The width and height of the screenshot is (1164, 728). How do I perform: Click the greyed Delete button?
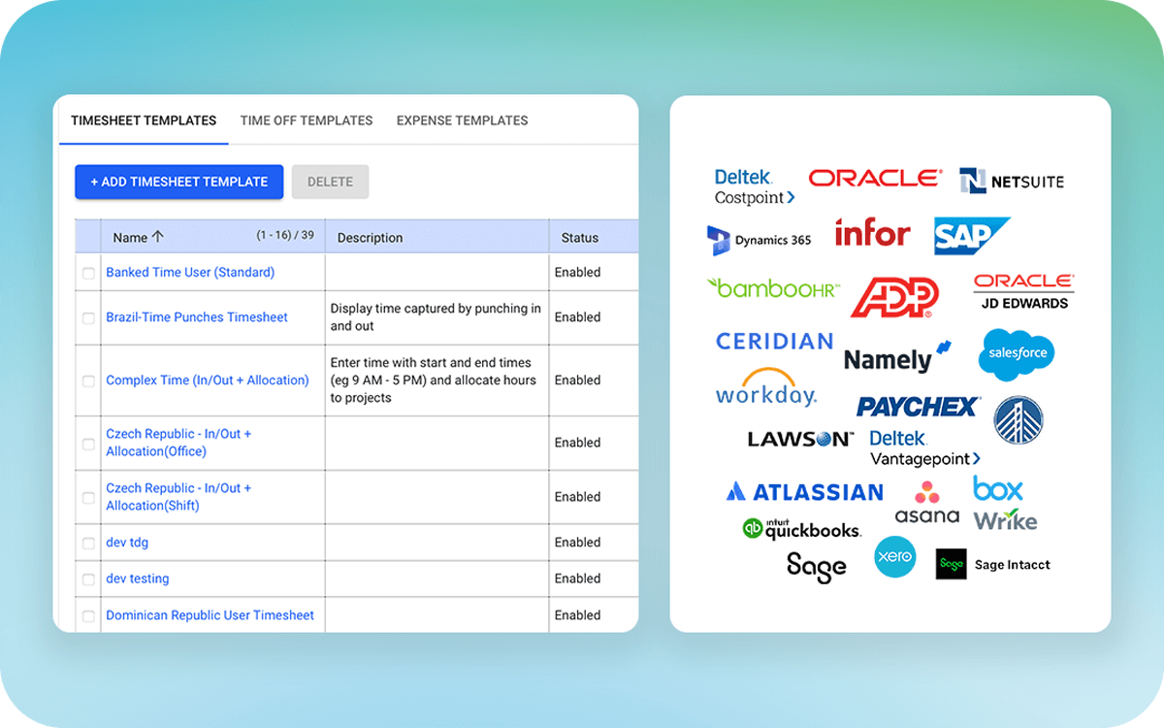coord(330,182)
